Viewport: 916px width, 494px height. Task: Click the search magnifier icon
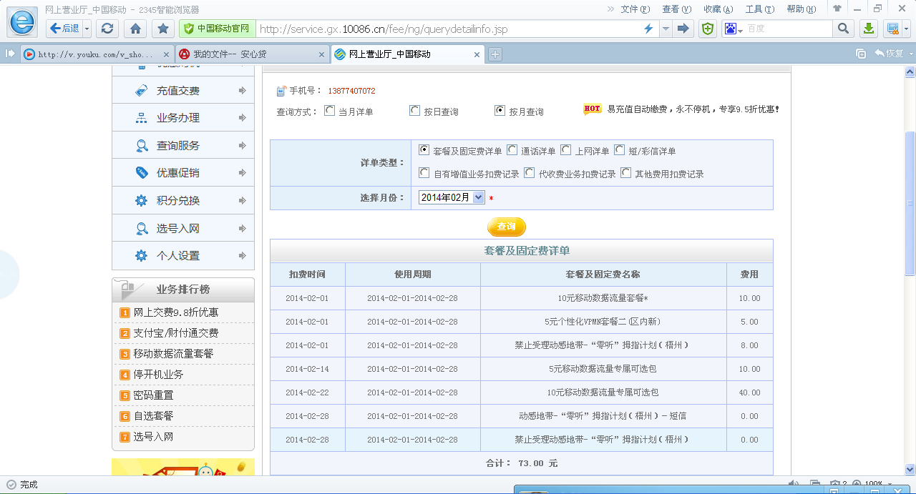pos(843,29)
